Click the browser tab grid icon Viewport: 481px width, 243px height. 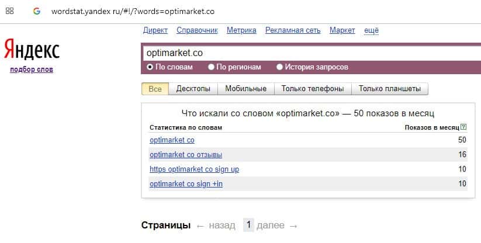(10, 11)
